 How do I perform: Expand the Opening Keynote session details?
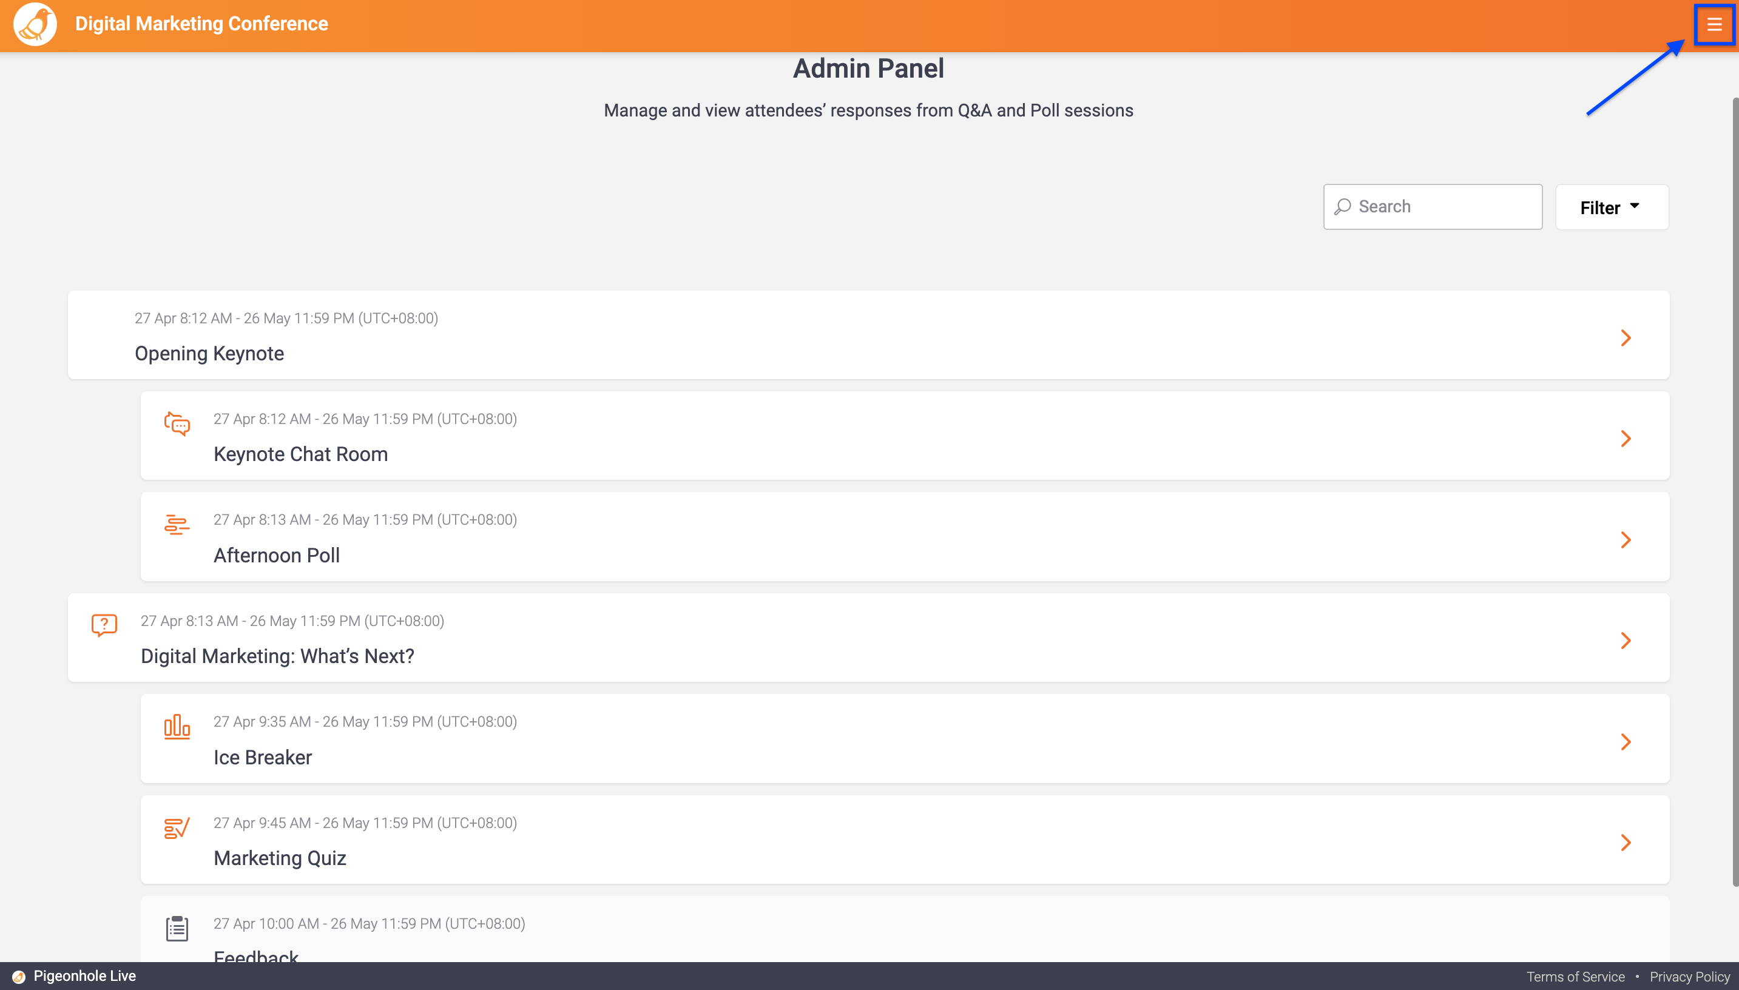1626,337
